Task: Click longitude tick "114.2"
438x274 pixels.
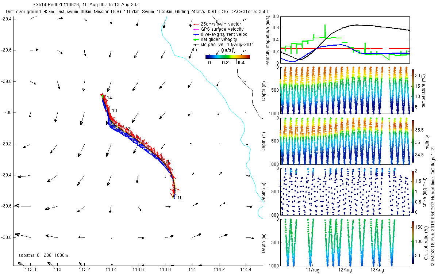Action: [219, 270]
